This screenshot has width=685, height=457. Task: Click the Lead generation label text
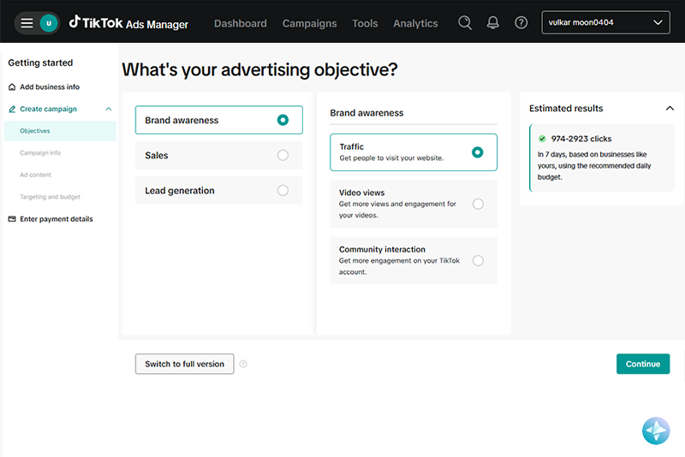[180, 191]
